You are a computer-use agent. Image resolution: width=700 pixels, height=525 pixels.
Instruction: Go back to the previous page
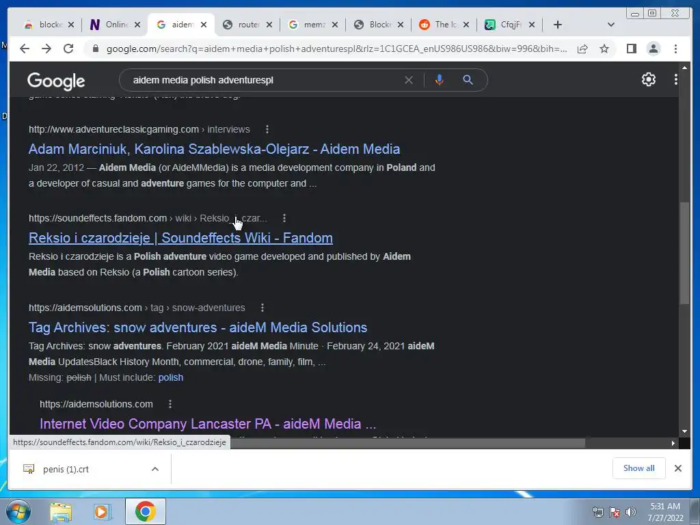25,49
